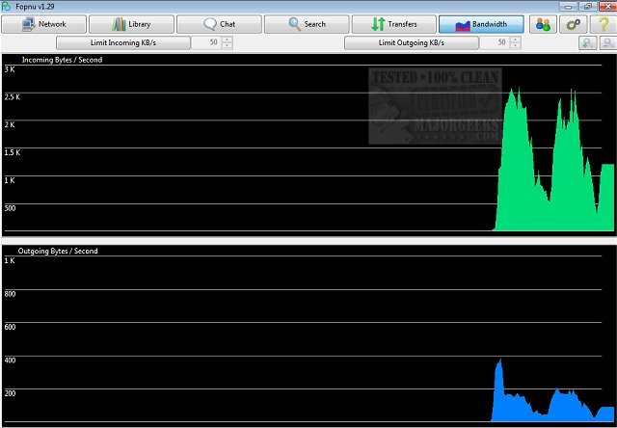617x428 pixels.
Task: Open the users/friends icon button
Action: point(543,24)
